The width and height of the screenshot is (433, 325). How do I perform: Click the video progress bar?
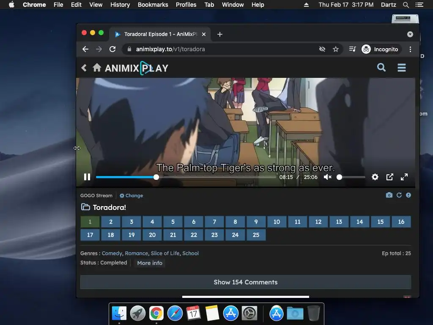pos(186,177)
